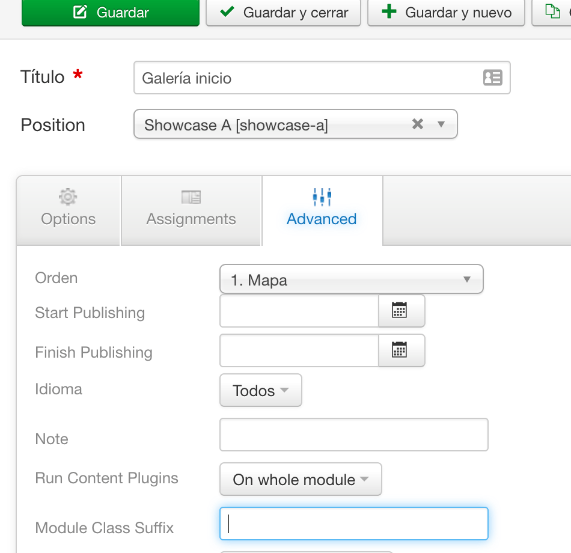Click the copy documents icon button
The height and width of the screenshot is (553, 571).
click(x=552, y=11)
